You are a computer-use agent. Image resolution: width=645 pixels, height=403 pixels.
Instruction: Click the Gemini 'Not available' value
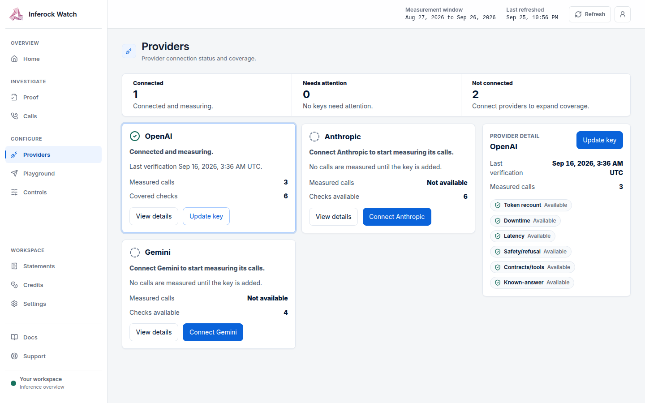click(267, 298)
